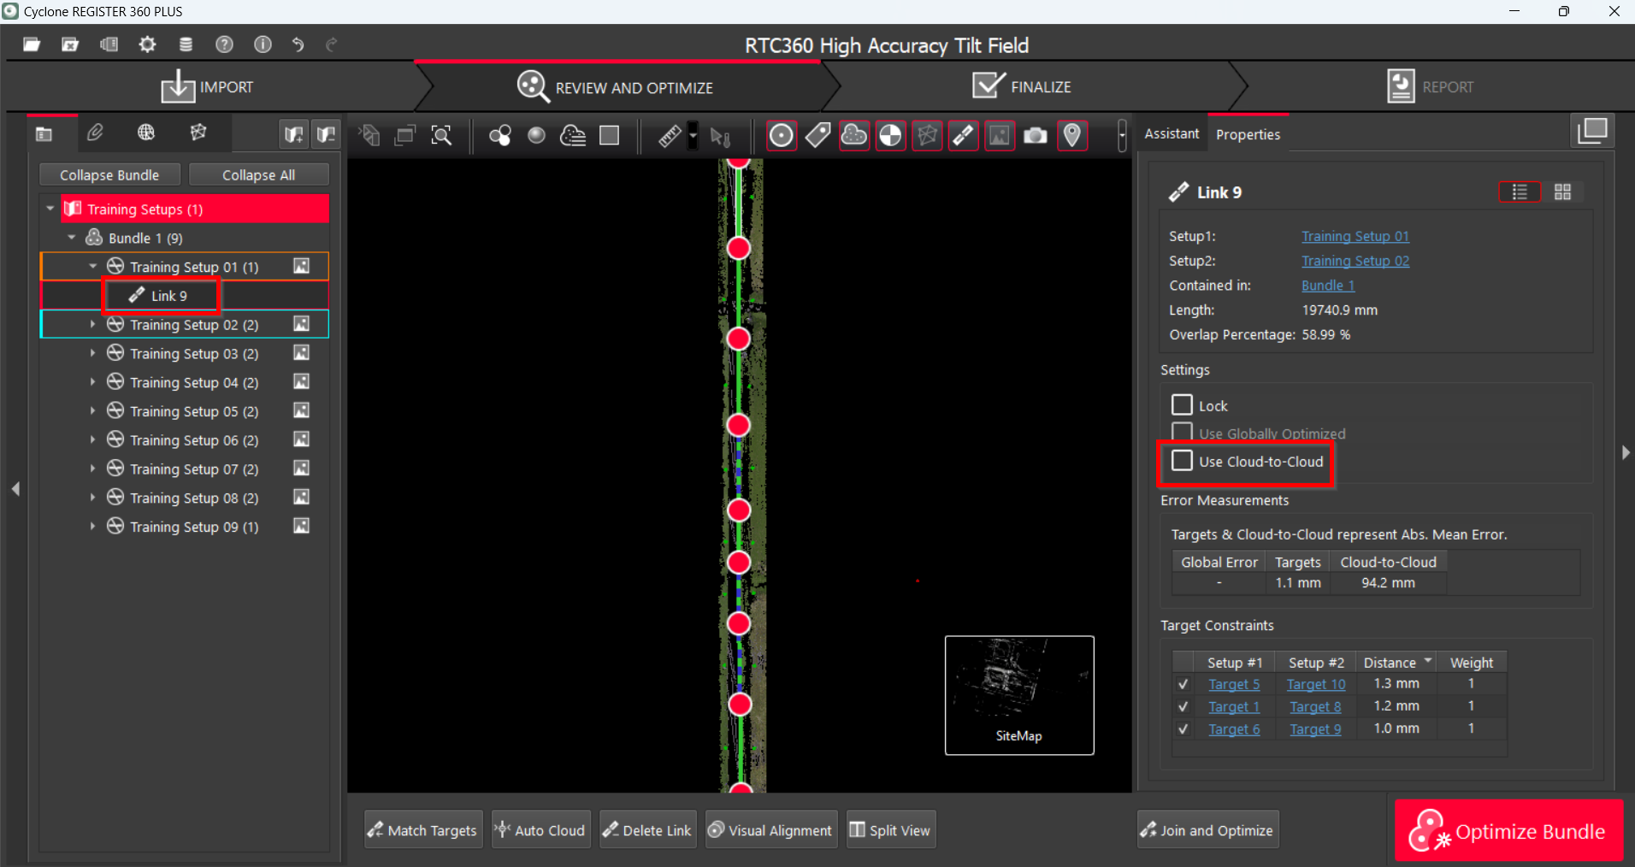Image resolution: width=1635 pixels, height=867 pixels.
Task: Uncheck the Target 5 constraint row
Action: click(x=1183, y=684)
